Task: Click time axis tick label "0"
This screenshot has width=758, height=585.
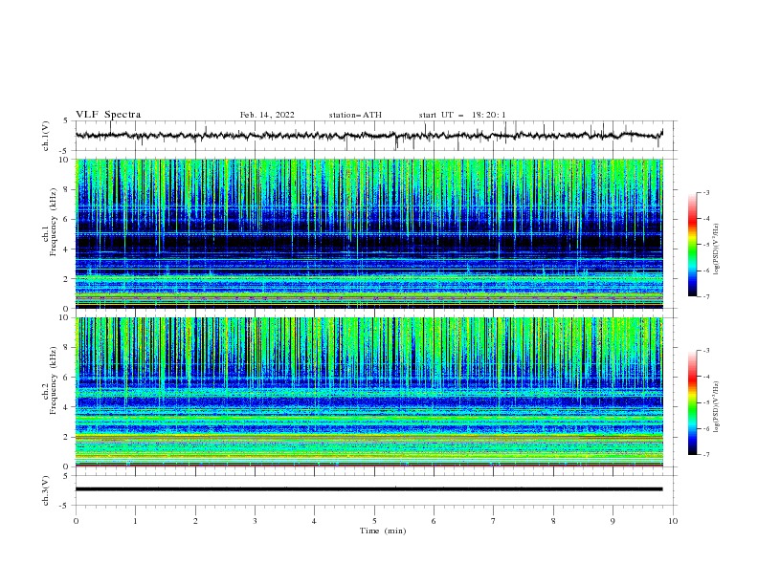Action: (x=76, y=521)
